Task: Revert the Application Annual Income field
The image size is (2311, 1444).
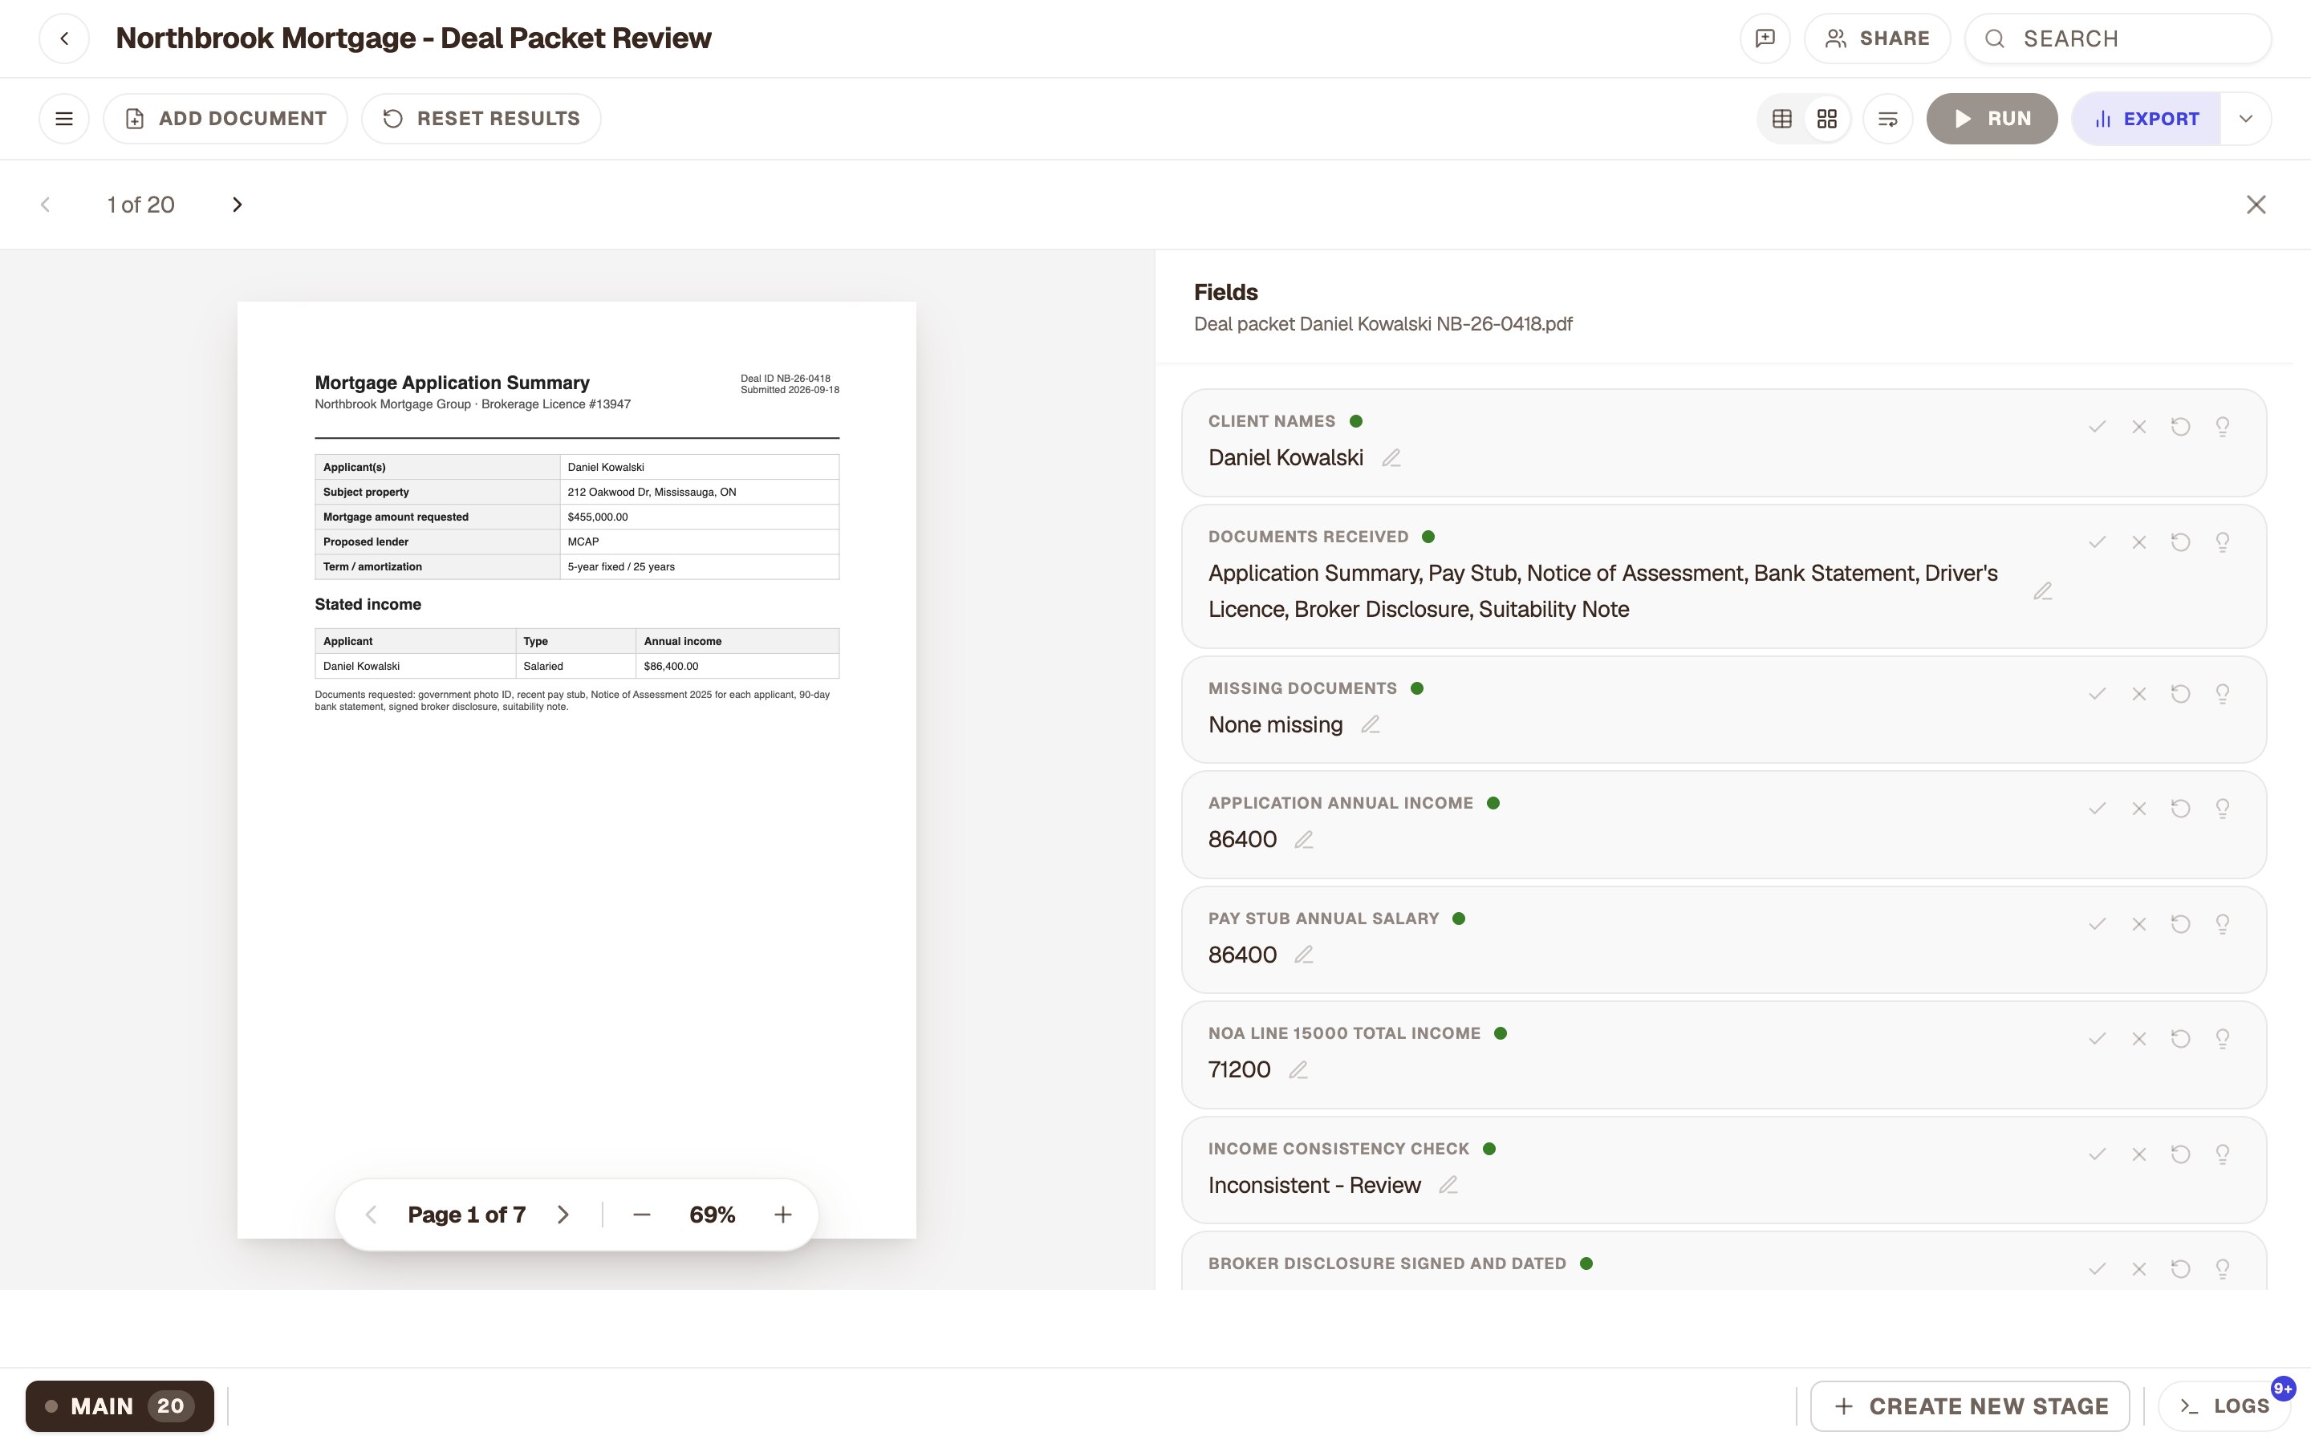Action: (x=2181, y=809)
